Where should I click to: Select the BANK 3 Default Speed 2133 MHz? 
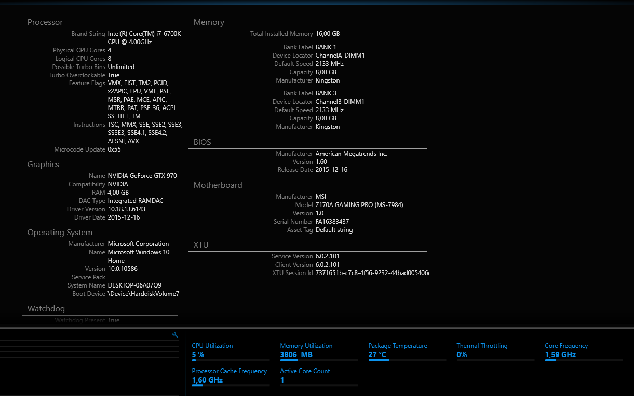tap(330, 110)
